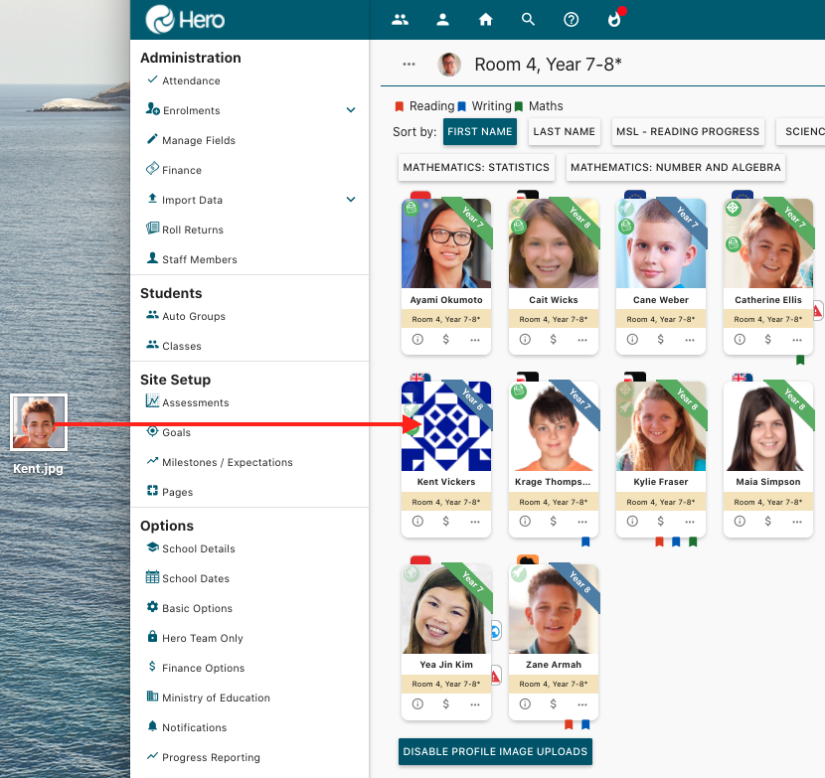Expand the Import Data chevron
Screen dimensions: 825x778
pos(350,199)
